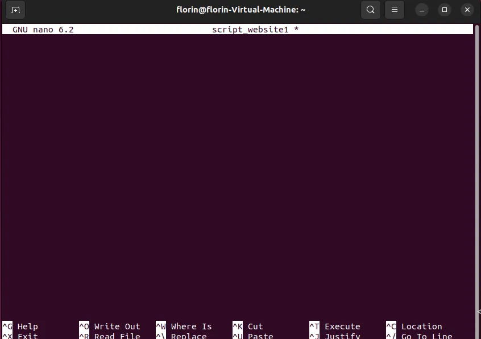
Task: Click the ^K Cut shortcut
Action: pos(248,326)
